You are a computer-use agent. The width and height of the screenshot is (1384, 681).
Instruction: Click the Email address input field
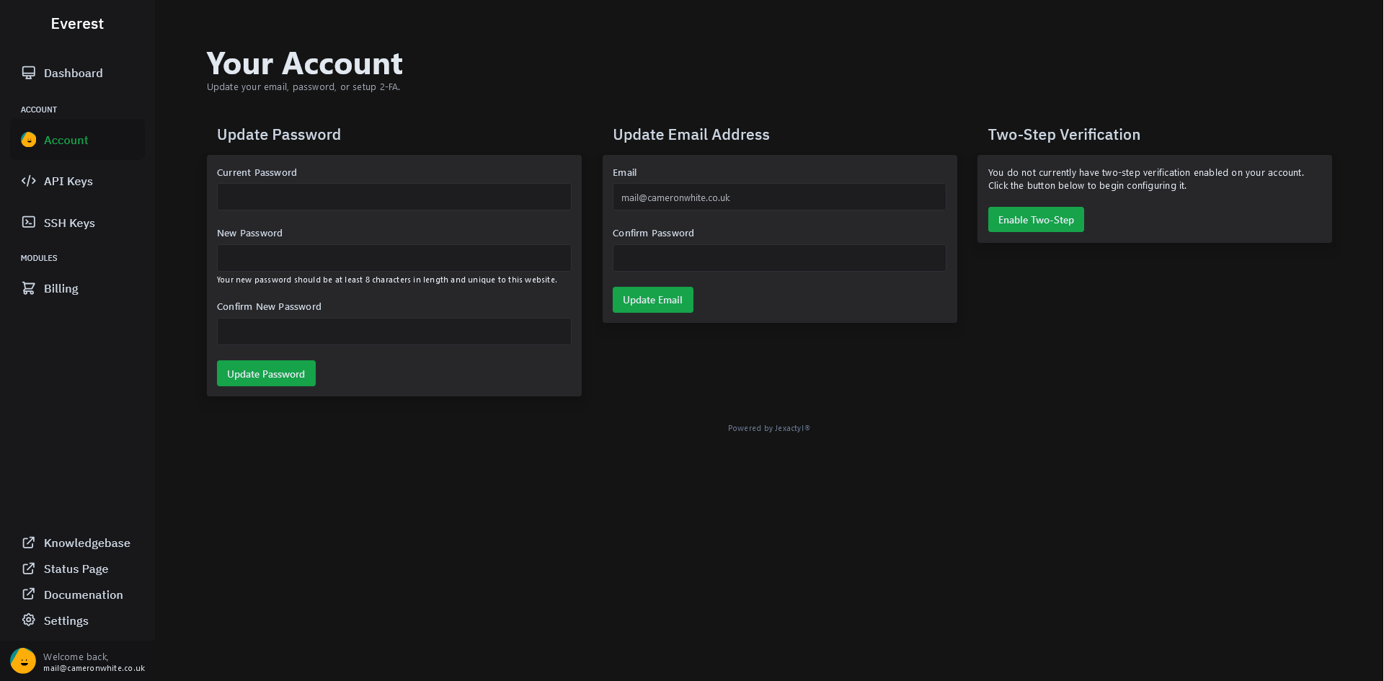tap(779, 197)
